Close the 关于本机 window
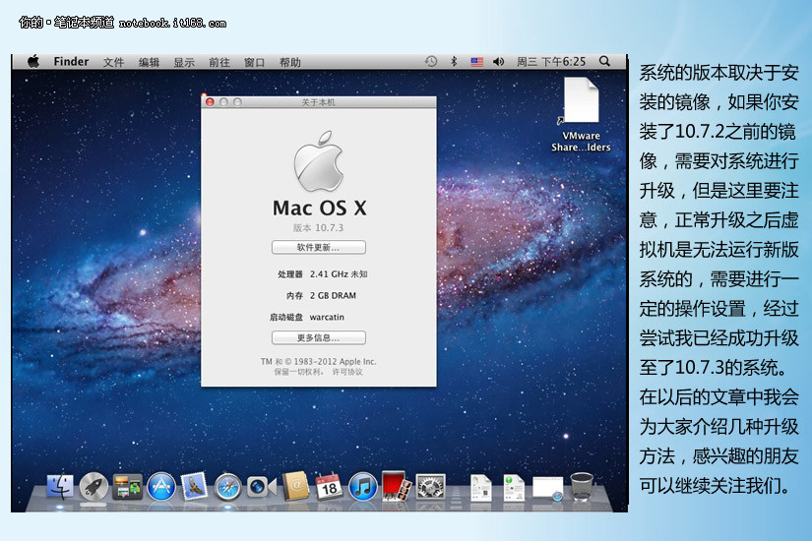Screen dimensions: 812x541 (210, 102)
